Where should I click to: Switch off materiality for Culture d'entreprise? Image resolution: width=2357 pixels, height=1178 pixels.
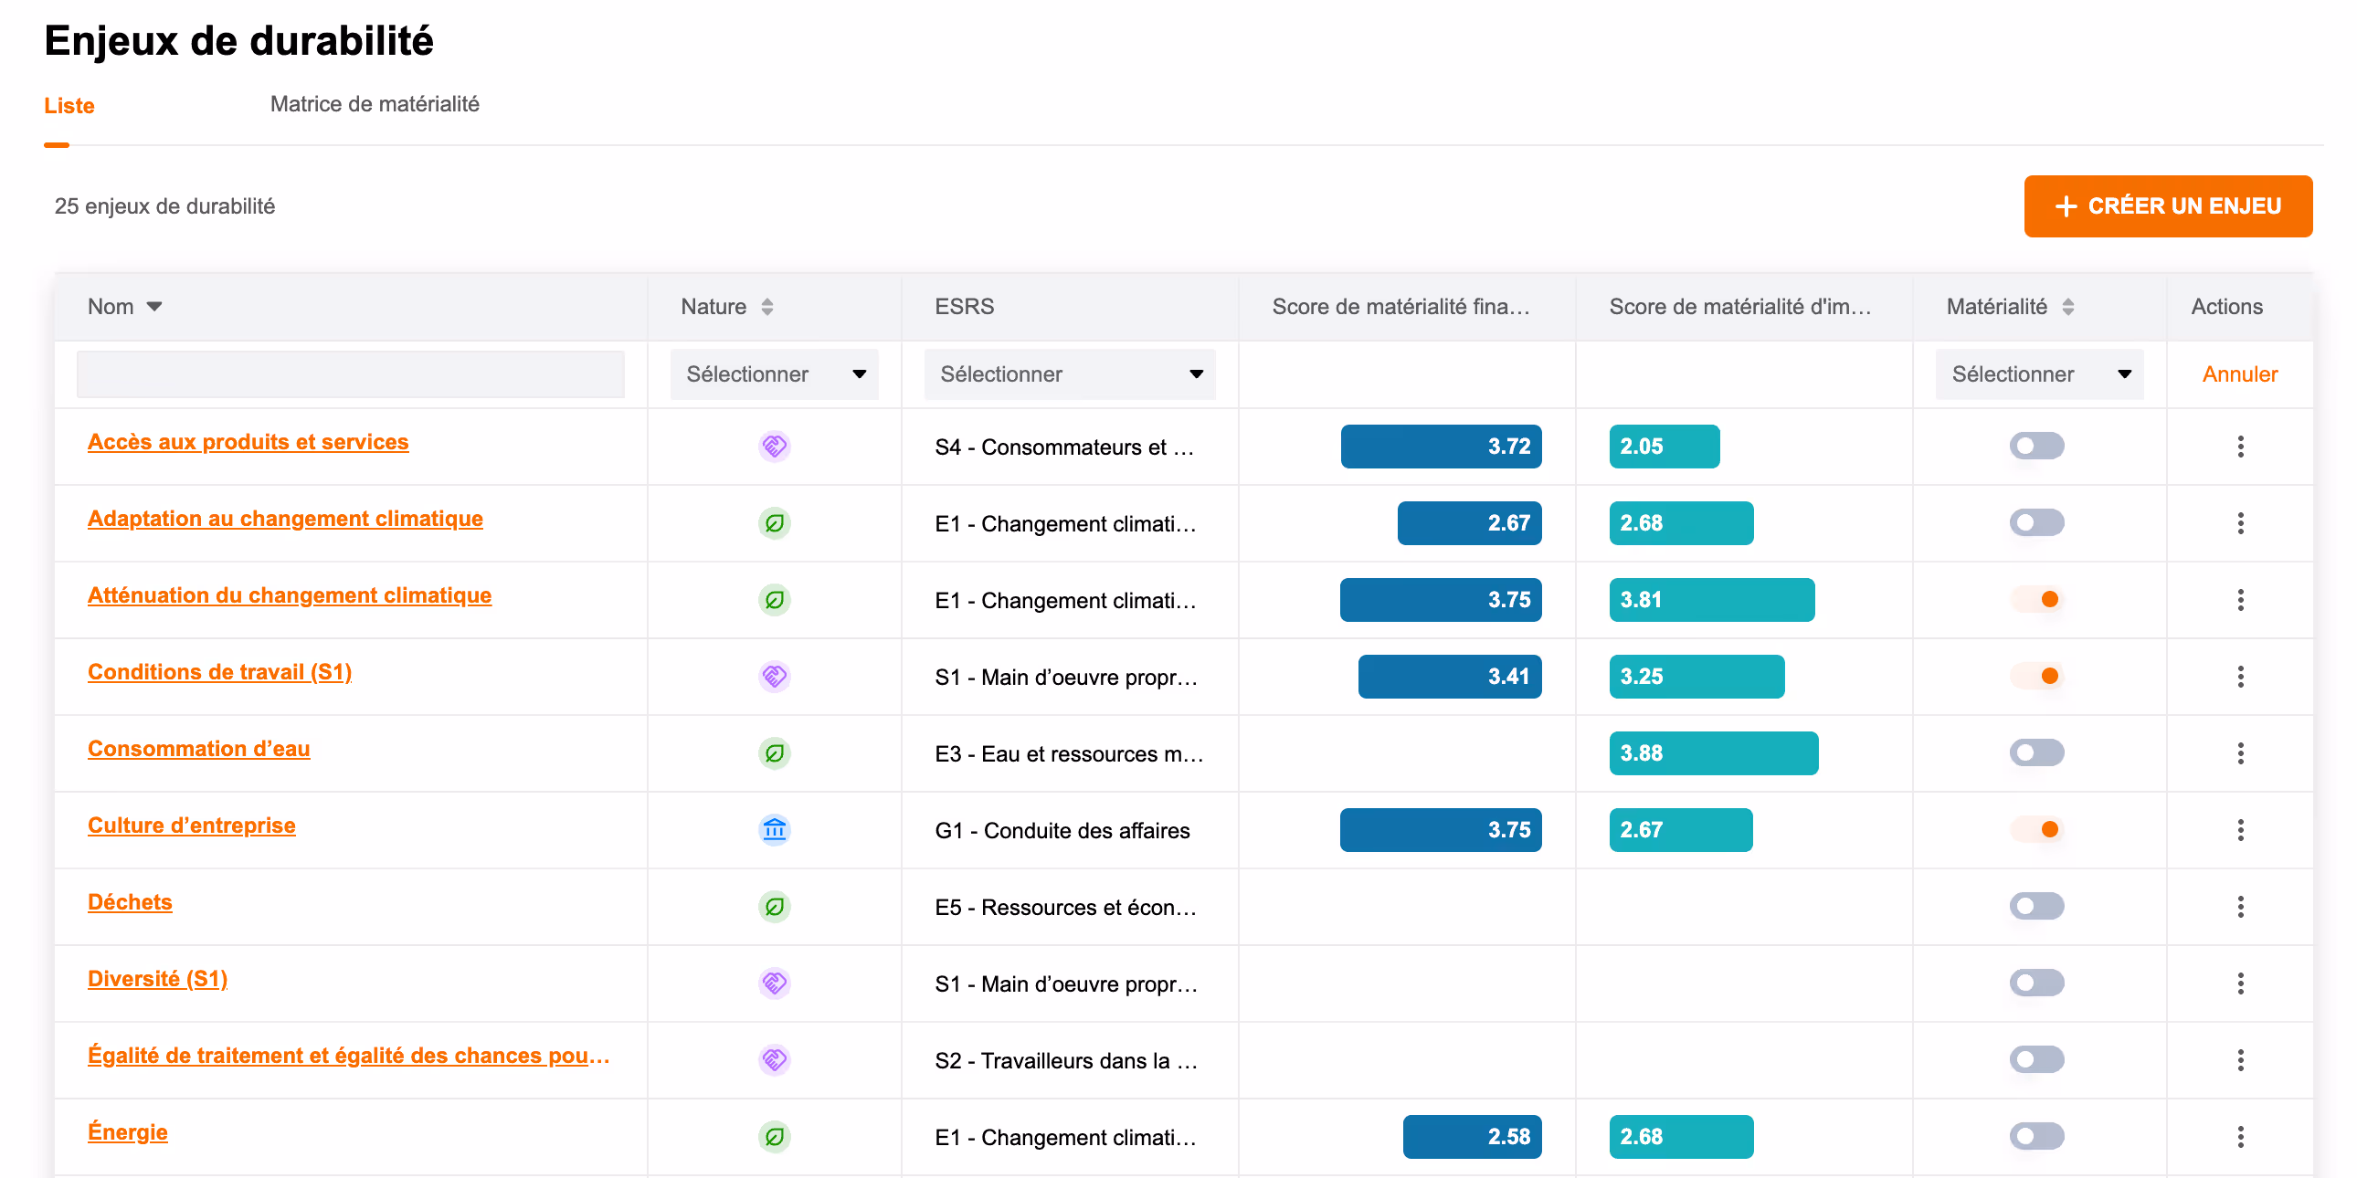click(2036, 830)
